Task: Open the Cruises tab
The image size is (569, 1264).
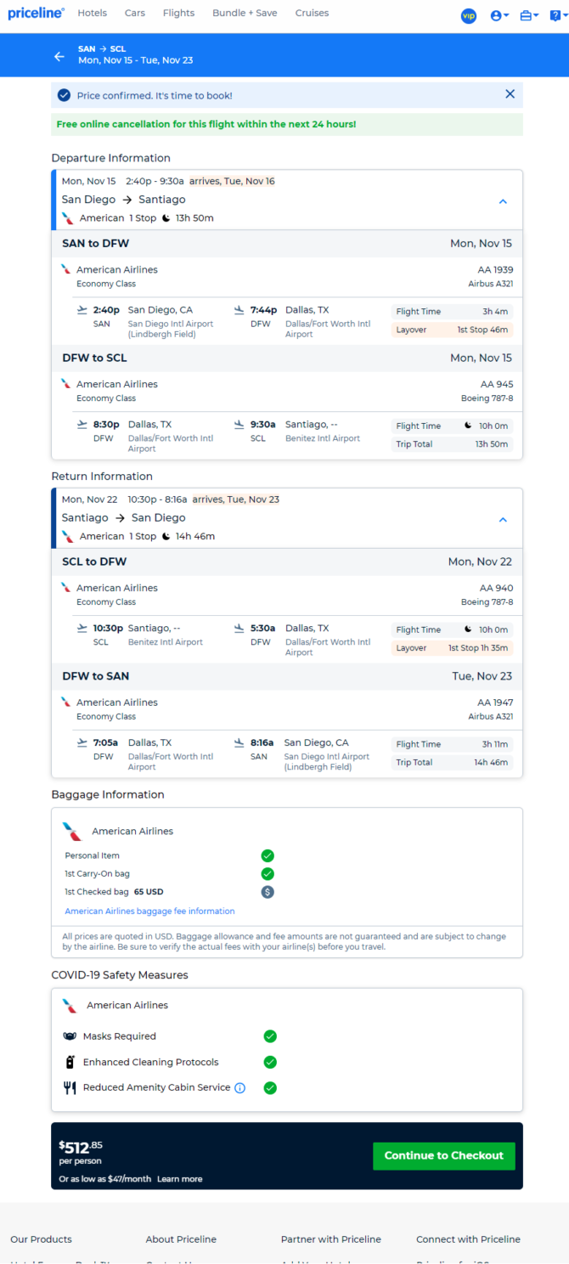Action: pyautogui.click(x=312, y=14)
